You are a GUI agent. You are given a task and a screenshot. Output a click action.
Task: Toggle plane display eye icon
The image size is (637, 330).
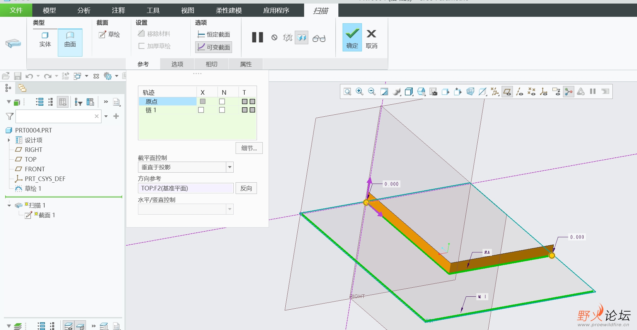(507, 92)
